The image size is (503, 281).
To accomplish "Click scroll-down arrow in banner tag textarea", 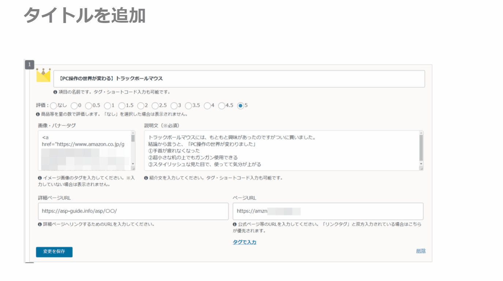I will coord(133,164).
